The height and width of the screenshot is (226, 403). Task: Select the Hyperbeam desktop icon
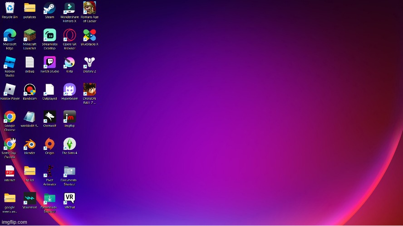pyautogui.click(x=69, y=90)
